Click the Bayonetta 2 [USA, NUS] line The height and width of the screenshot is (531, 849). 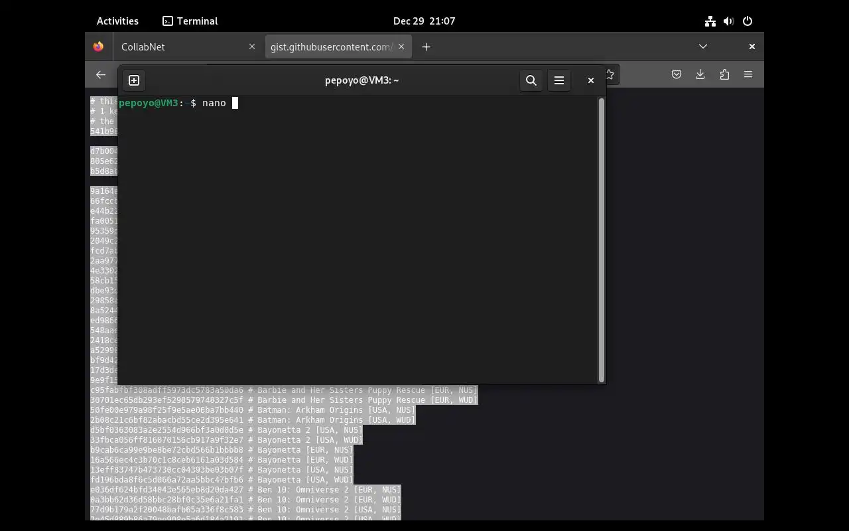227,430
